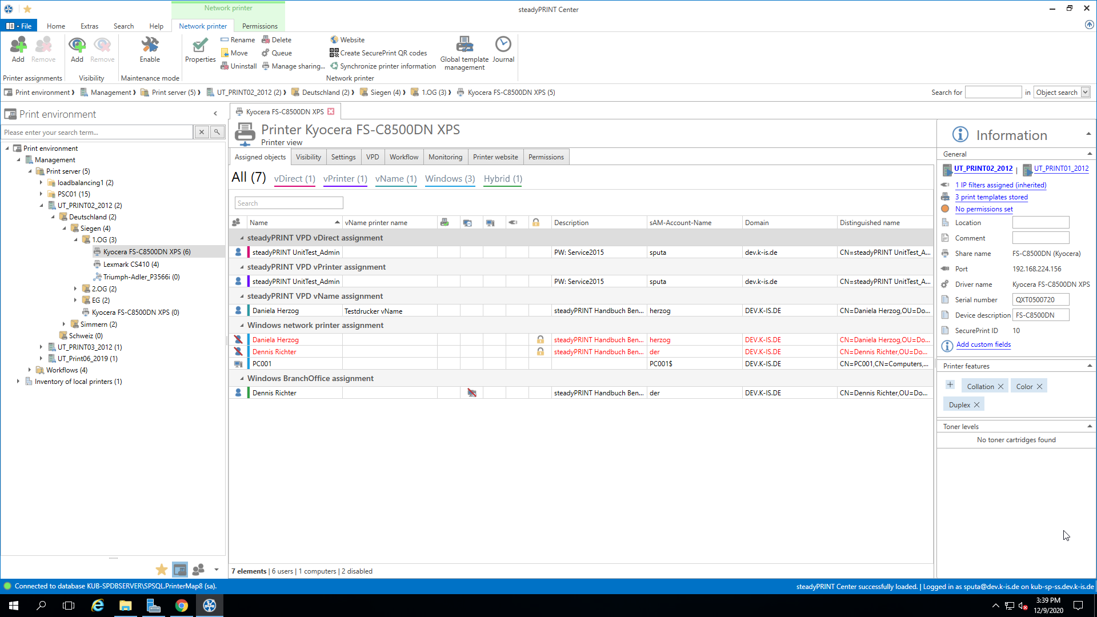Collapse the Windows network printer assignment group
Viewport: 1097px width, 617px height.
coord(242,326)
